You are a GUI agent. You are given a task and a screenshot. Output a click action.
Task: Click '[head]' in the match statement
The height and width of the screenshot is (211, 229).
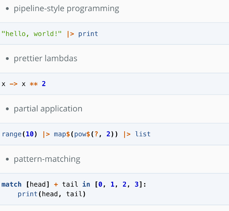click(x=38, y=184)
